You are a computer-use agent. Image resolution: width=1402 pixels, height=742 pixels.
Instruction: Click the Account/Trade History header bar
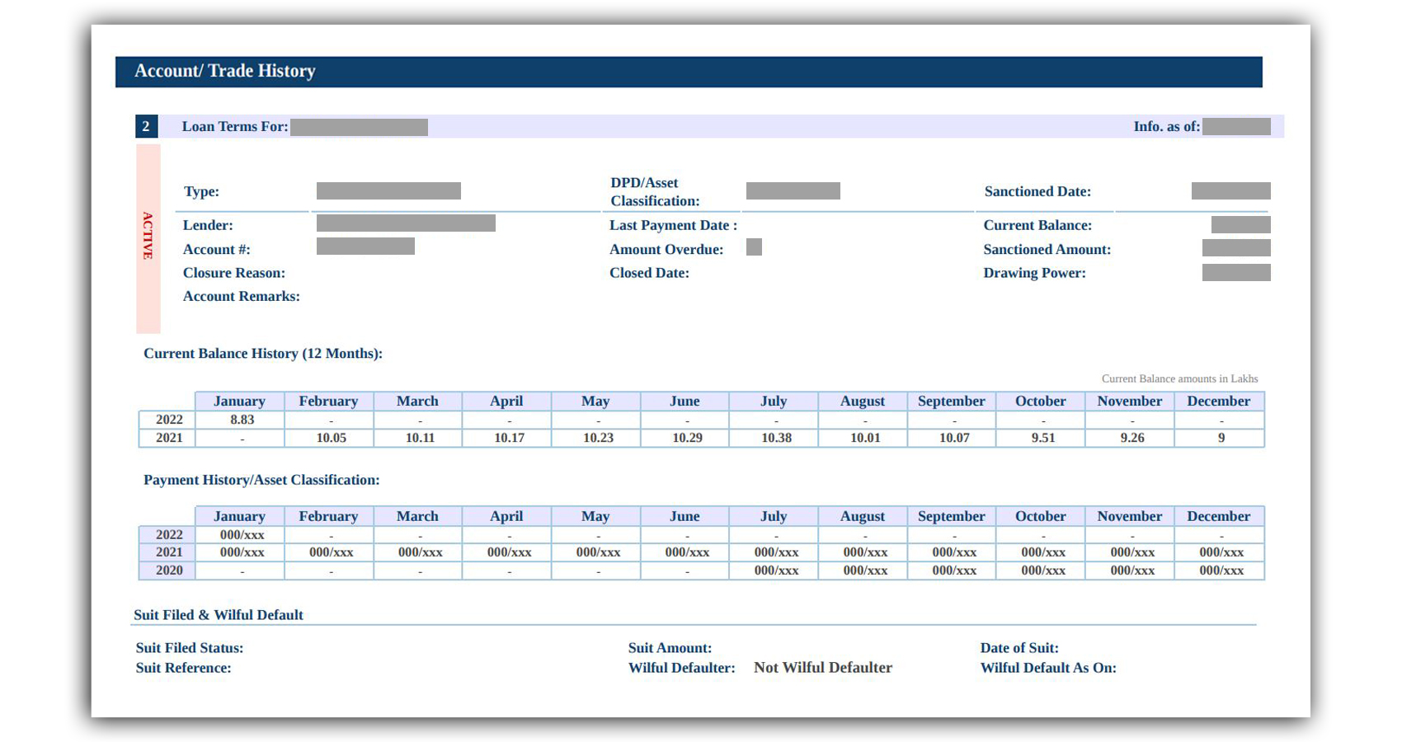pyautogui.click(x=225, y=71)
